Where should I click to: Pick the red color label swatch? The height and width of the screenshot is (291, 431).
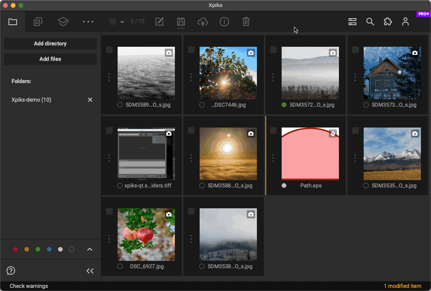click(x=15, y=249)
